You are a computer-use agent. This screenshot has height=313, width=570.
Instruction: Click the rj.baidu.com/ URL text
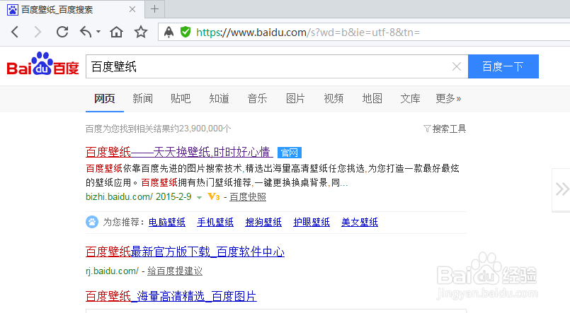point(112,271)
